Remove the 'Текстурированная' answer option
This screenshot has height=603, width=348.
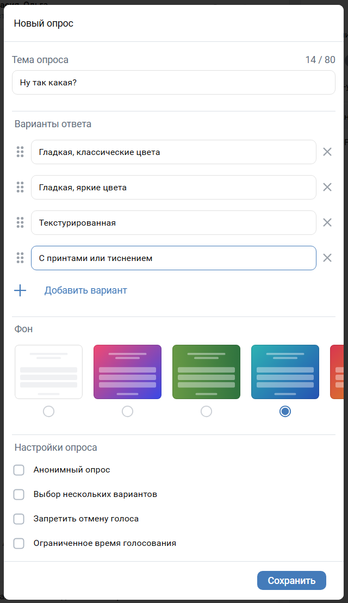tap(327, 222)
